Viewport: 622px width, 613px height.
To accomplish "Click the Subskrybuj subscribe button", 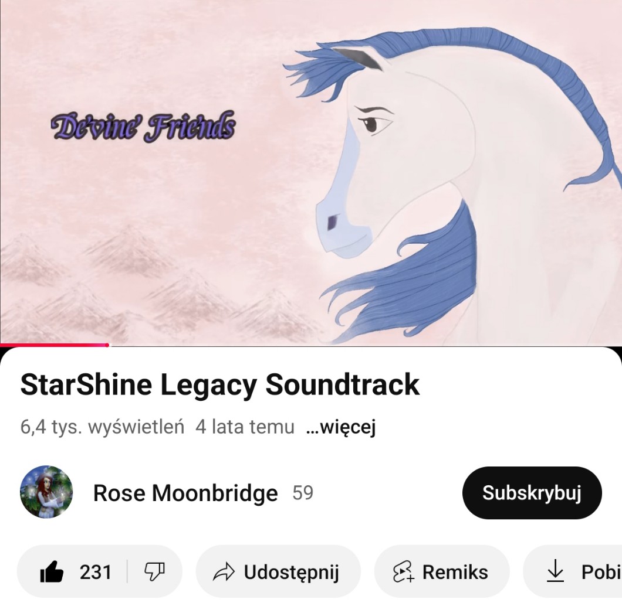I will coord(532,492).
